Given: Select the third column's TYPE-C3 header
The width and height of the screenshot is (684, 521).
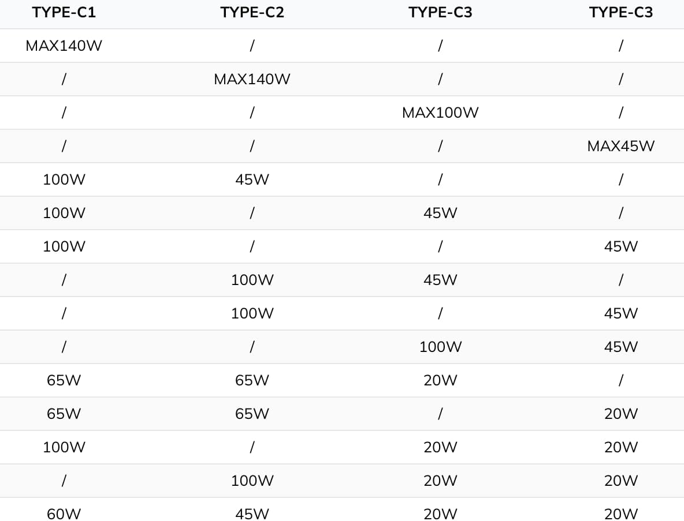Looking at the screenshot, I should pyautogui.click(x=440, y=13).
